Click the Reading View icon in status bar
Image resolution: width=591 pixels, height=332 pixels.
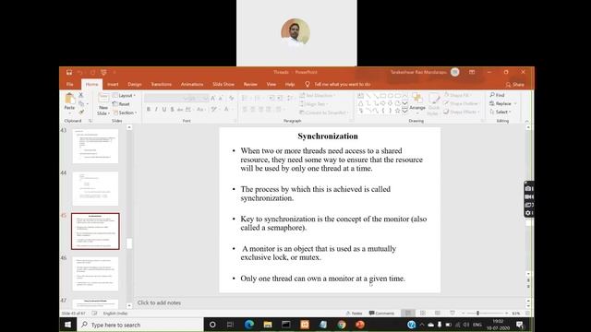[437, 314]
